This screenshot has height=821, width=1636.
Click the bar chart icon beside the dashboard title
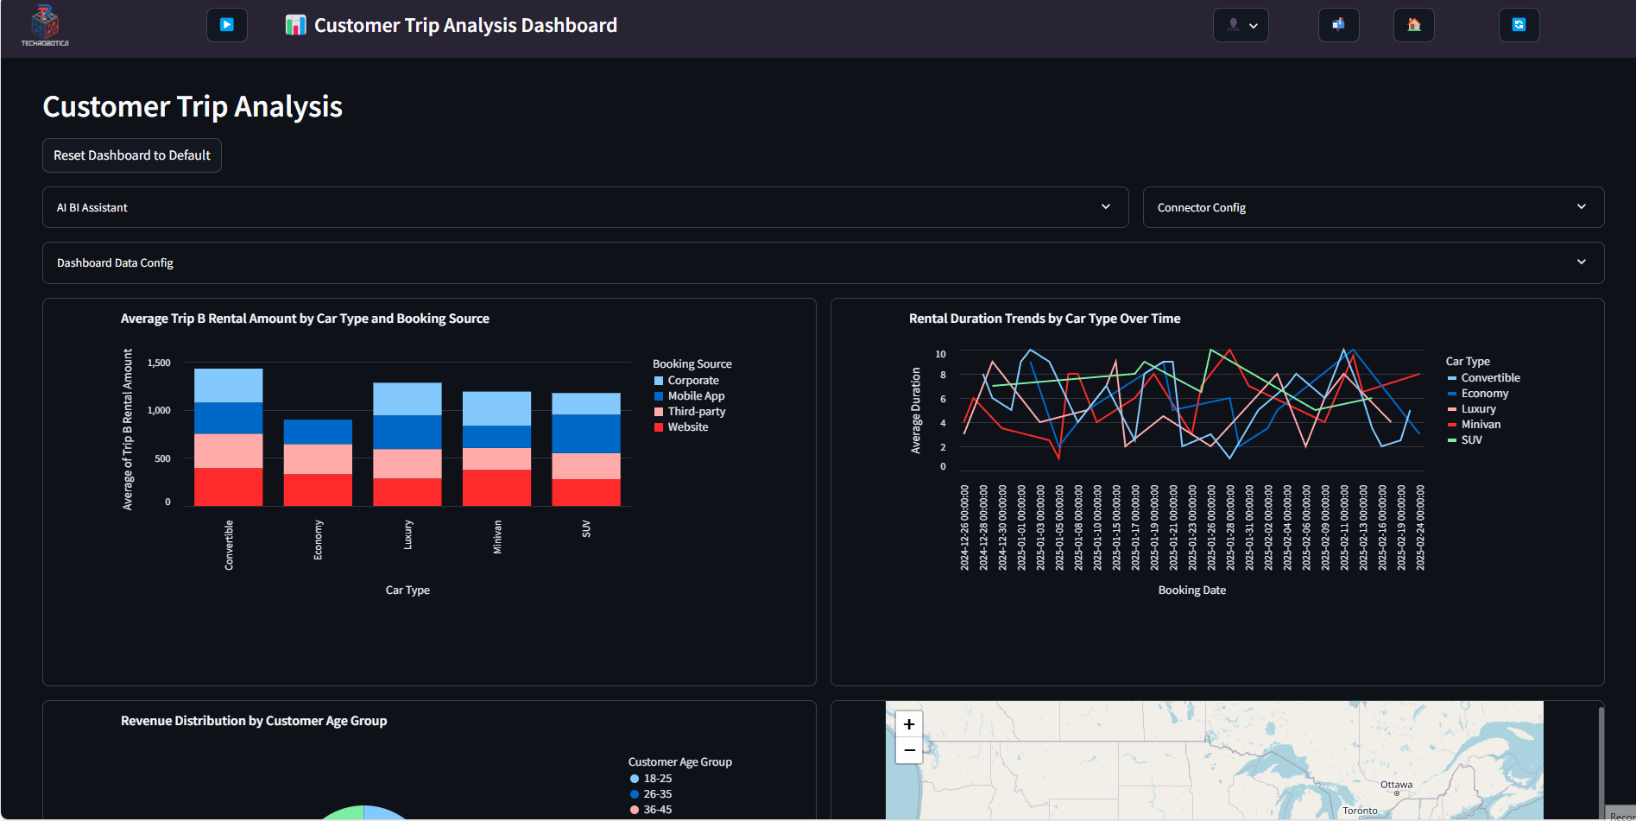pyautogui.click(x=295, y=25)
